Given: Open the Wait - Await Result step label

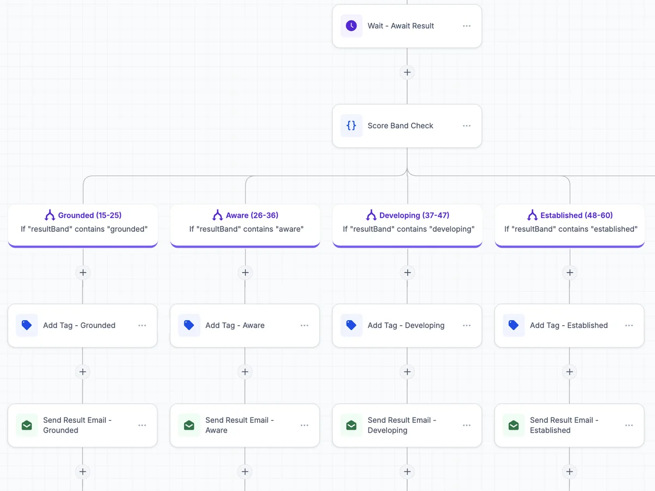Looking at the screenshot, I should tap(401, 26).
